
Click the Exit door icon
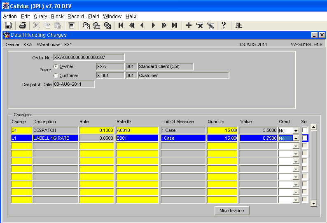coord(238,26)
